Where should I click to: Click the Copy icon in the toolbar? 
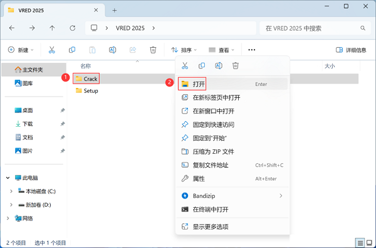coord(72,50)
